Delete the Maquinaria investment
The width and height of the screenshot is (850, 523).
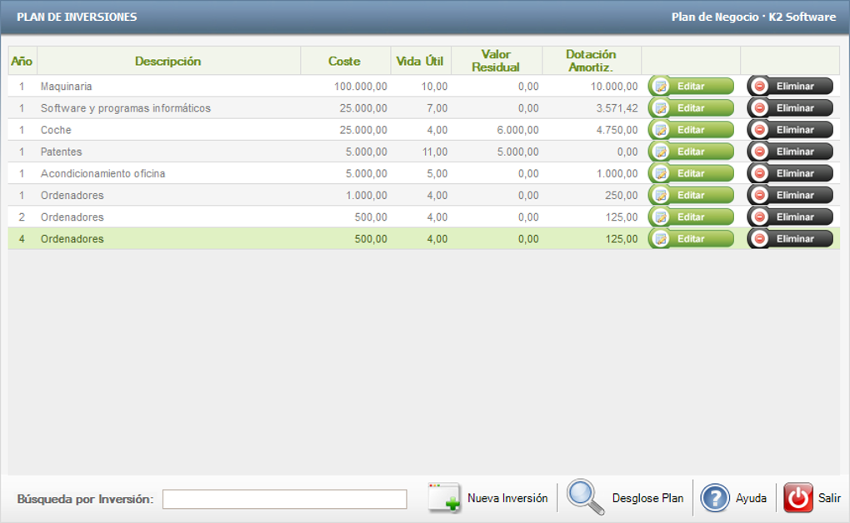pyautogui.click(x=790, y=86)
